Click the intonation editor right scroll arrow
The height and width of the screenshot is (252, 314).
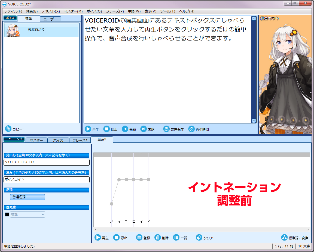click(x=308, y=229)
